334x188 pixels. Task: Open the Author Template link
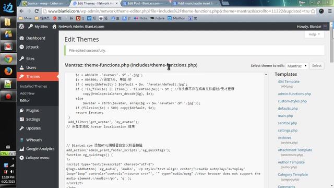point(291,162)
